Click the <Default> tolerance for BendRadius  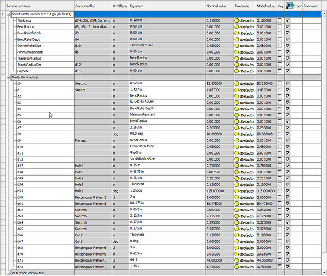(x=247, y=27)
